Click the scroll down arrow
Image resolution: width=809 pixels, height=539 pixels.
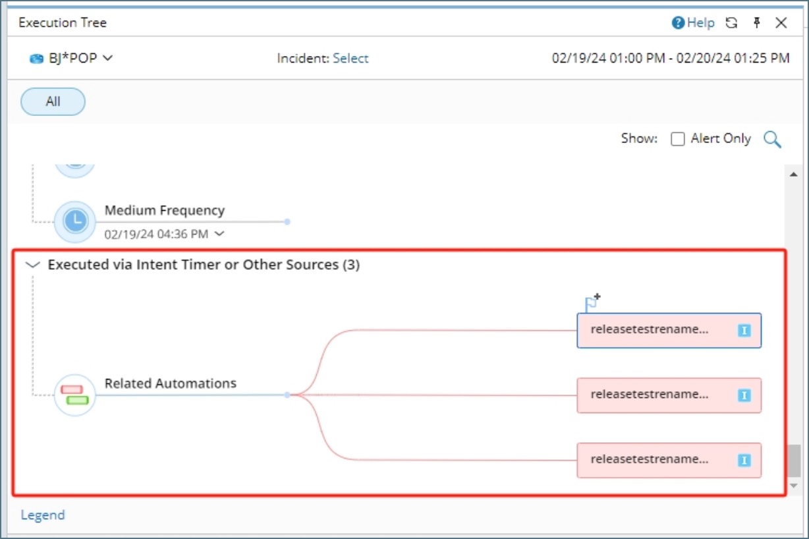pyautogui.click(x=794, y=486)
